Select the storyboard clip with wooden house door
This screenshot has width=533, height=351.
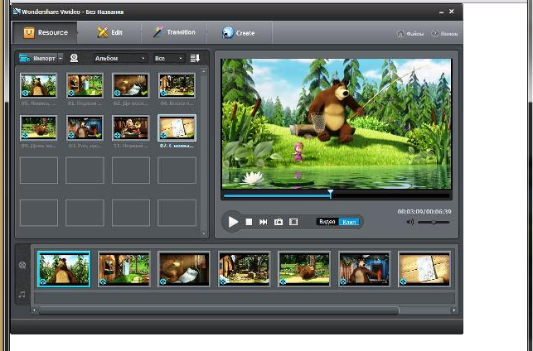point(124,269)
